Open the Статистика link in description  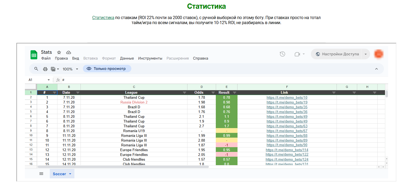(103, 18)
